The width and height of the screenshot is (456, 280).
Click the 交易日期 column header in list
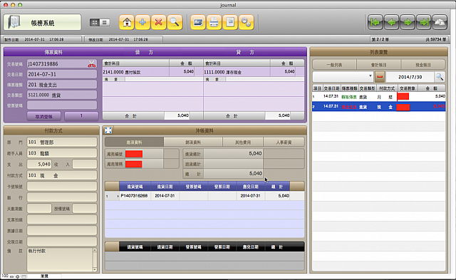331,88
